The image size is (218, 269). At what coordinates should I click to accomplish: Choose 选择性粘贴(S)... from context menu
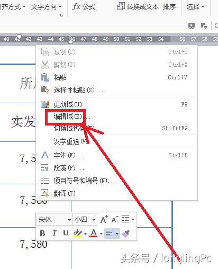(116, 90)
